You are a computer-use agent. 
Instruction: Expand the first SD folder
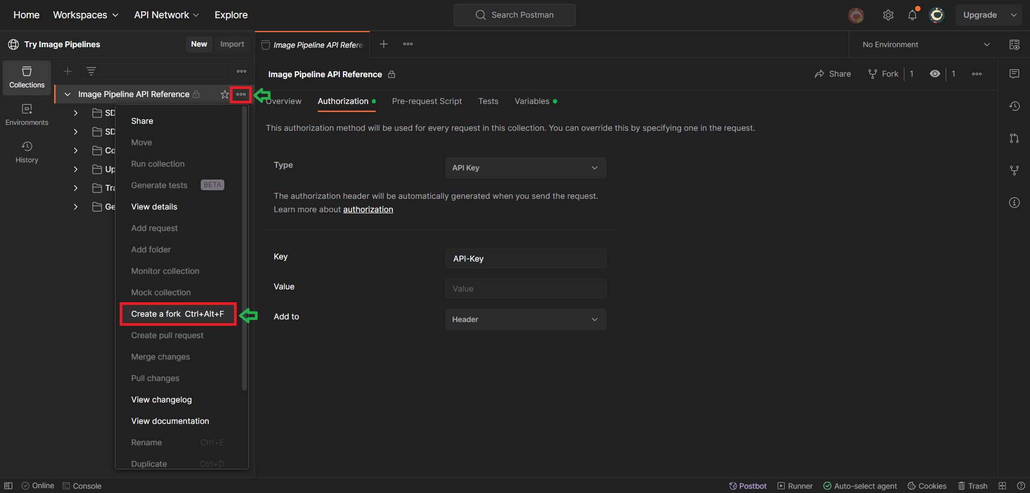pyautogui.click(x=76, y=113)
